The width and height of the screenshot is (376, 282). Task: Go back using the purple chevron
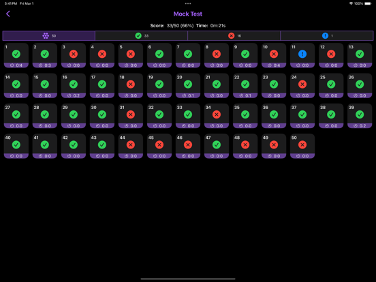tap(8, 14)
